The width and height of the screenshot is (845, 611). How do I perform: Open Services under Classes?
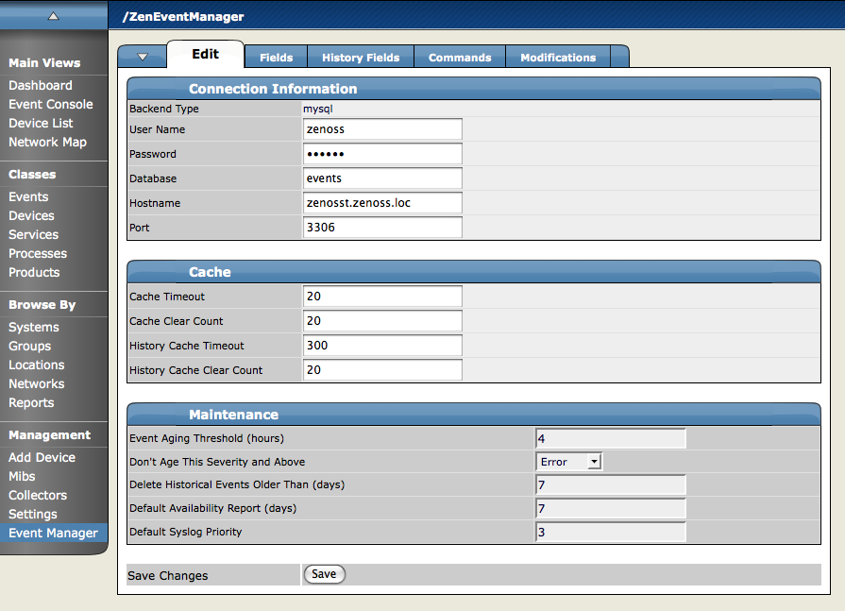click(x=33, y=234)
